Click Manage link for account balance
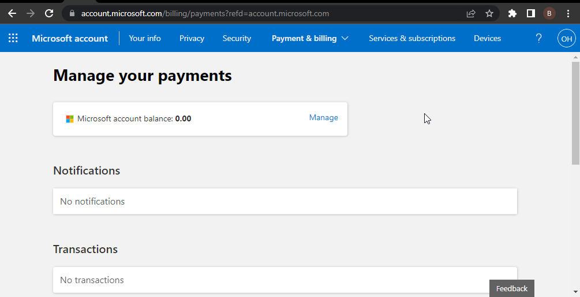580x297 pixels. pos(324,118)
